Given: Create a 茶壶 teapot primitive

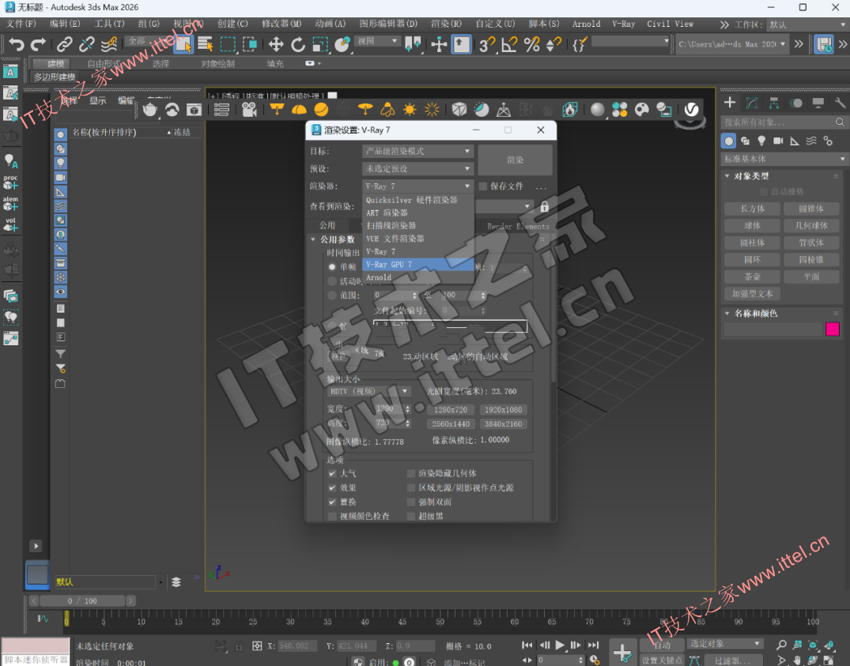Looking at the screenshot, I should (x=753, y=277).
